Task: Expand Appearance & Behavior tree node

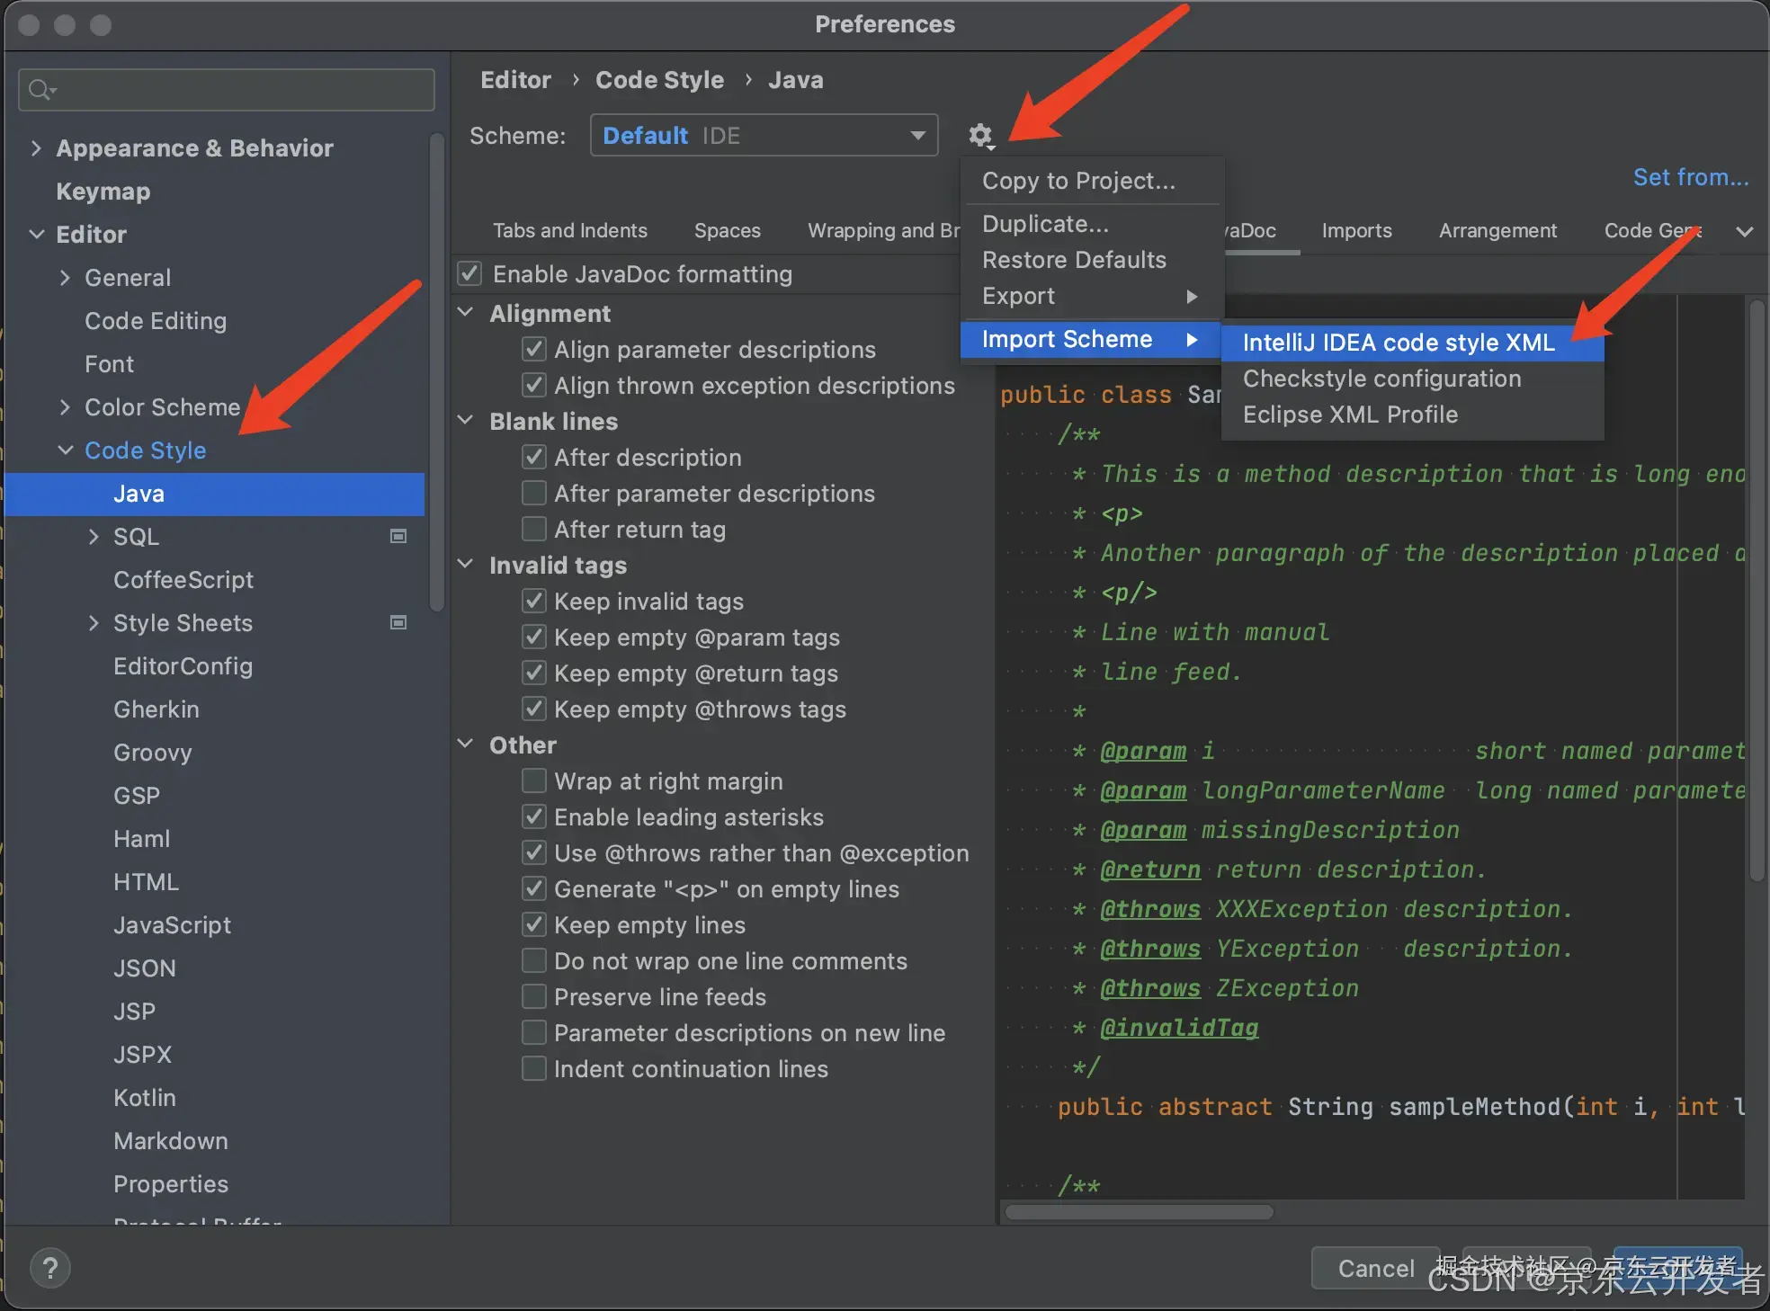Action: click(36, 147)
